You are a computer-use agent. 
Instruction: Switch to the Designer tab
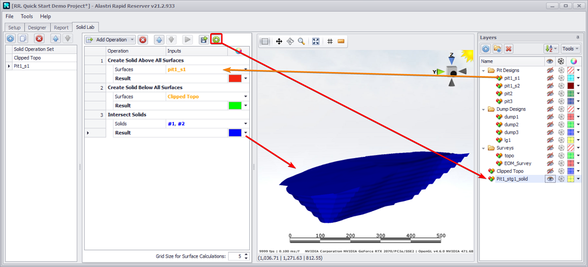(37, 28)
